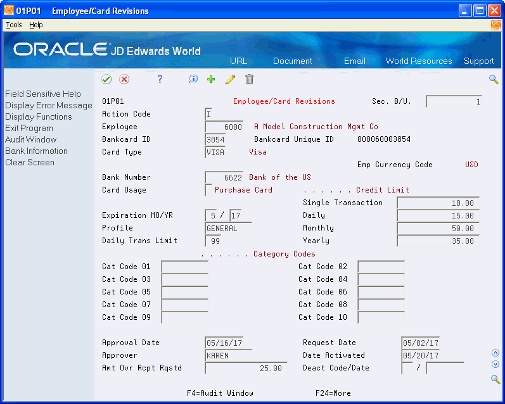Click the scroll down arrow icon
The width and height of the screenshot is (505, 404).
(495, 364)
